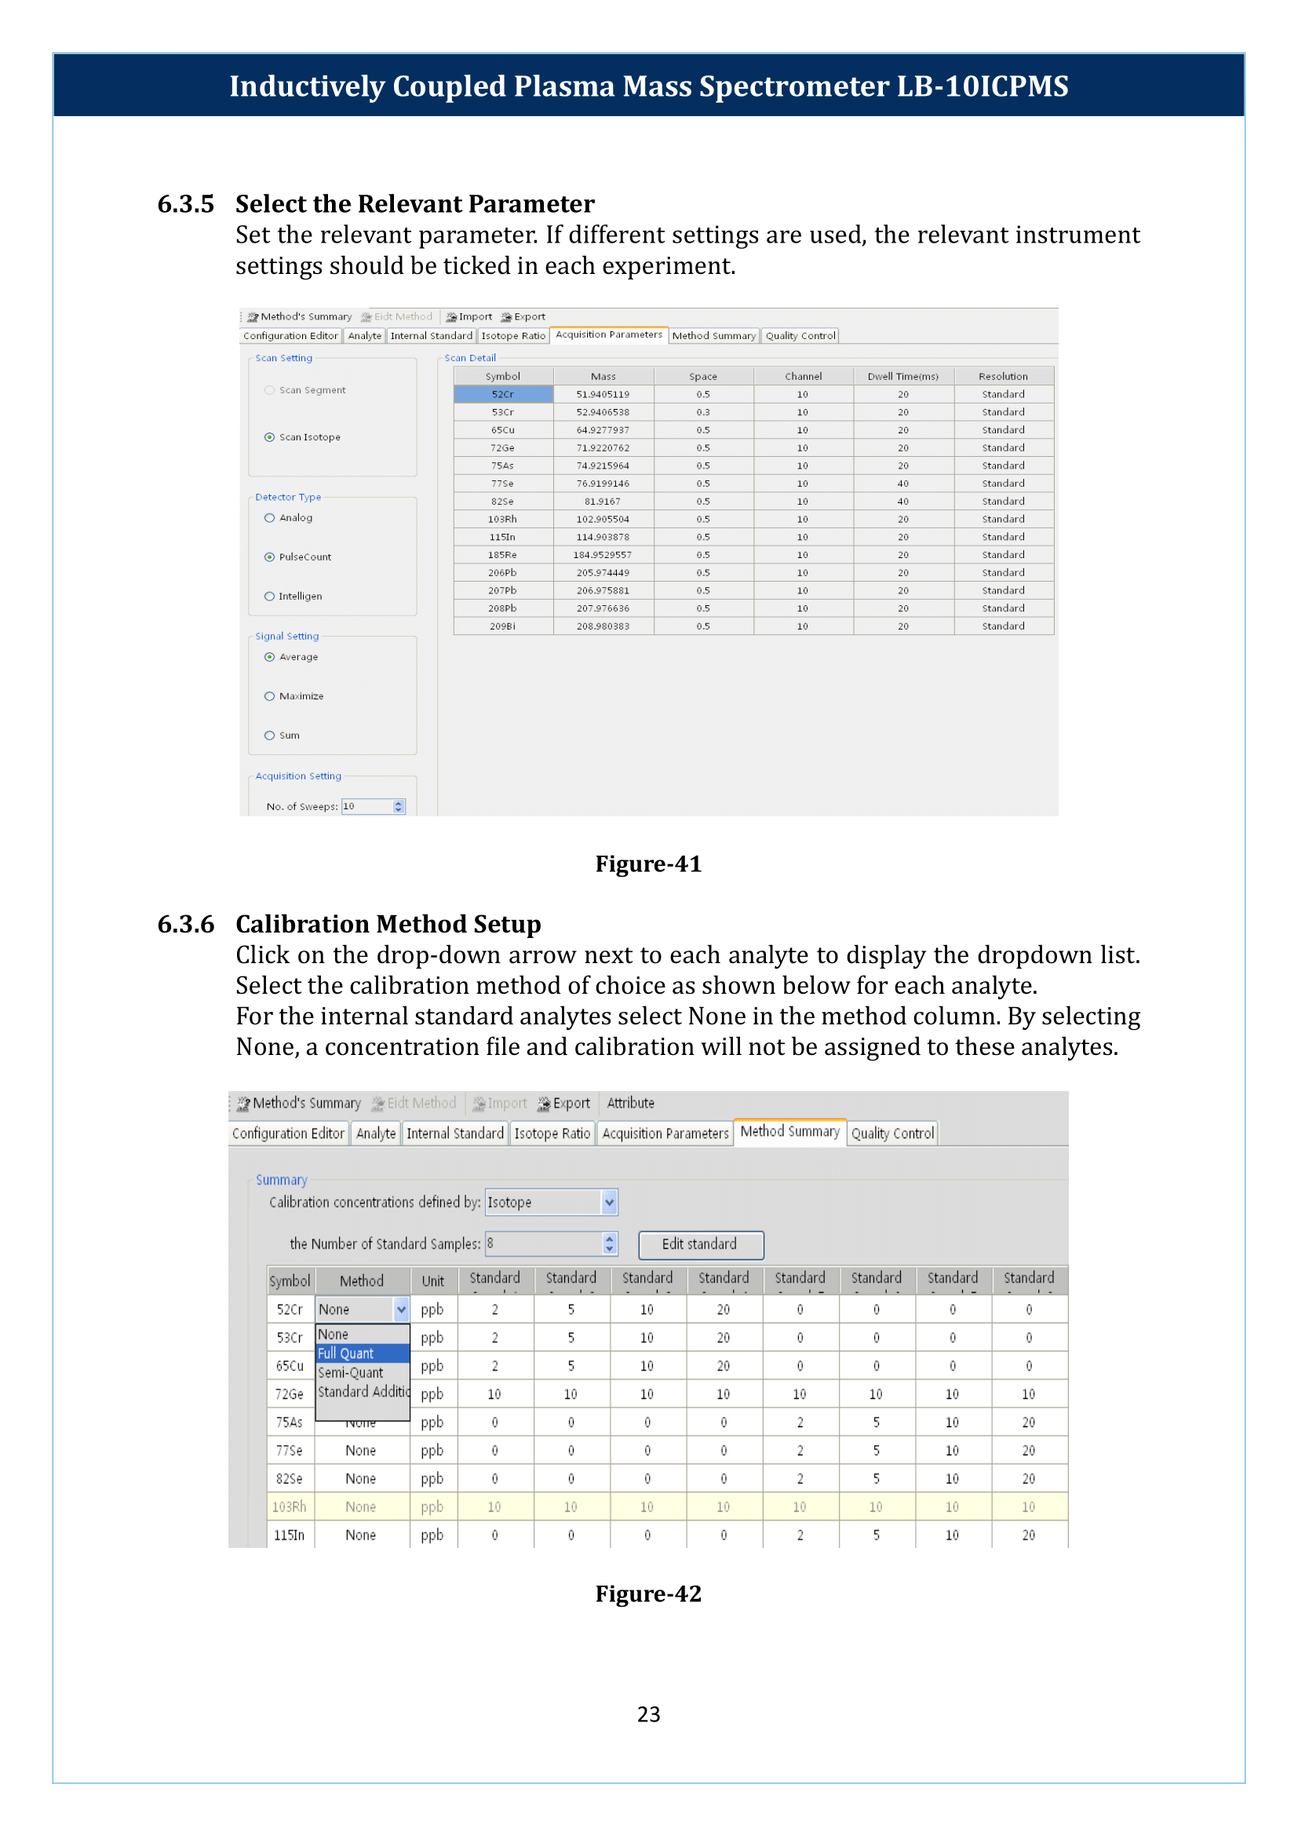Open the Isotope Ratio tab in Figure-41
The height and width of the screenshot is (1836, 1298).
[513, 337]
